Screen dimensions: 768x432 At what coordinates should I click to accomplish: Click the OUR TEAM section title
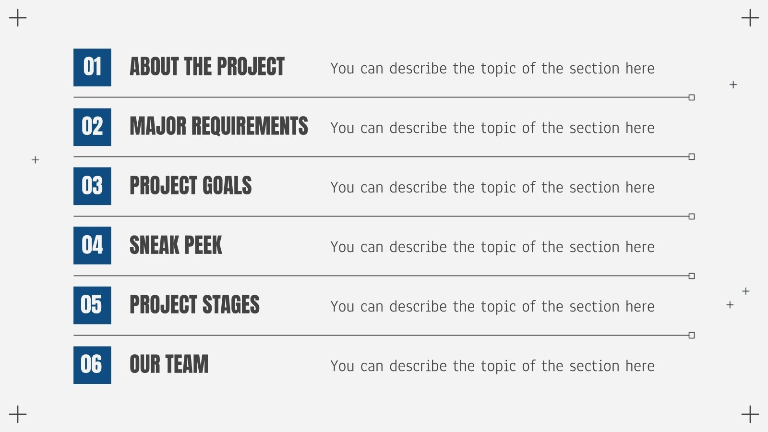[169, 364]
